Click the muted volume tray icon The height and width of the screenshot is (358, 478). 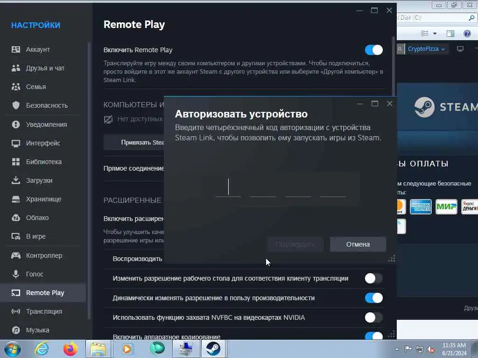(431, 350)
